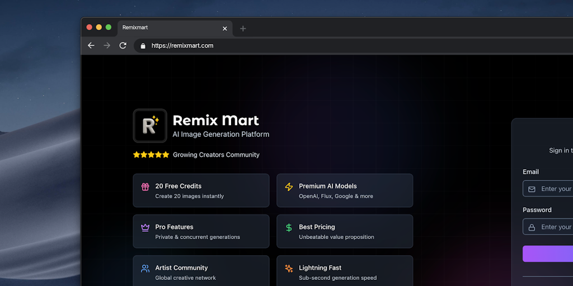Click Global creative network text
Viewport: 573px width, 286px height.
tap(186, 278)
